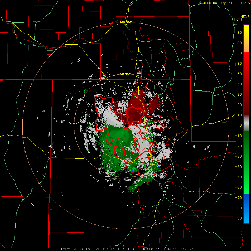Select the positive "10" velocity scale value
Viewport: 251px width, 251px height.
coord(240,115)
